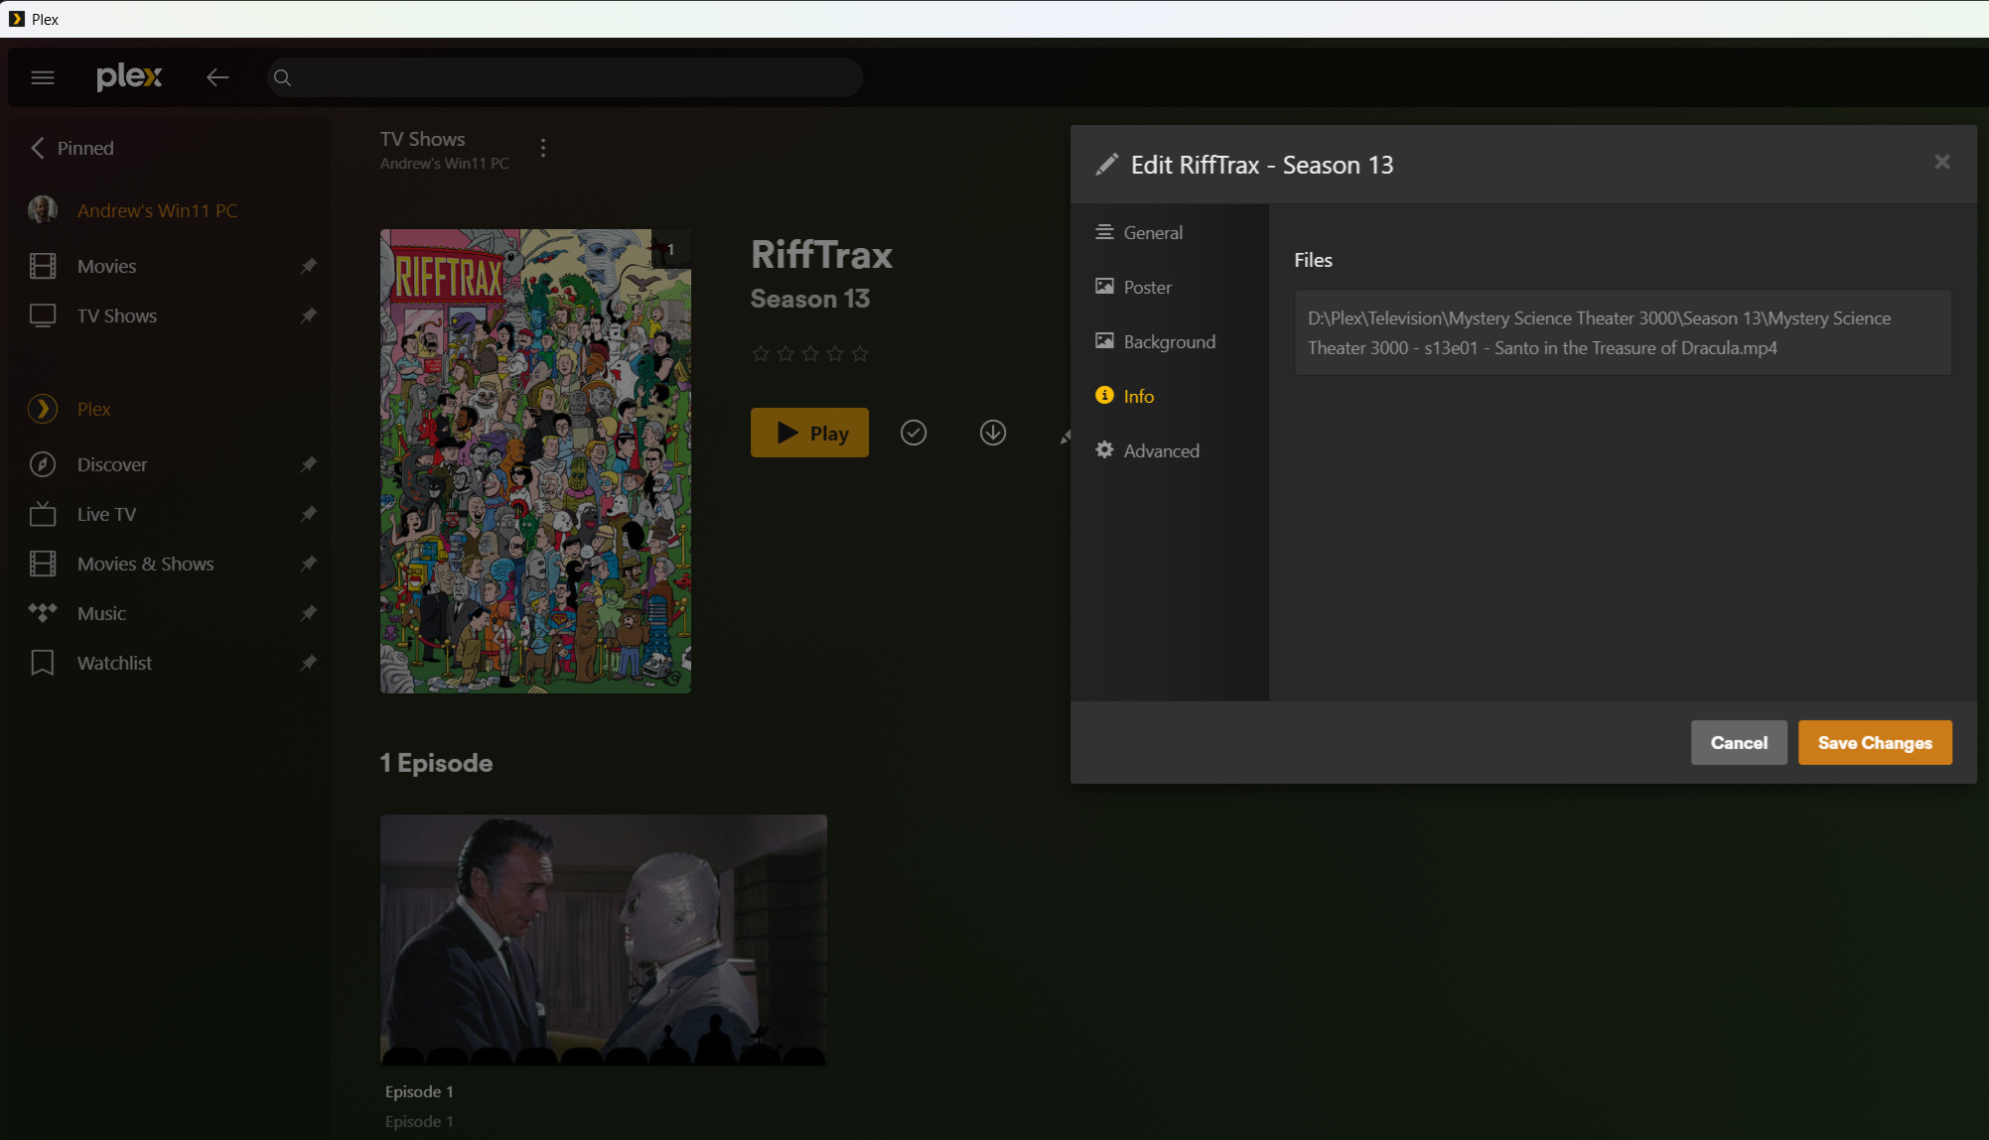Open the Episode 1 thumbnail
This screenshot has height=1140, width=1989.
(603, 939)
